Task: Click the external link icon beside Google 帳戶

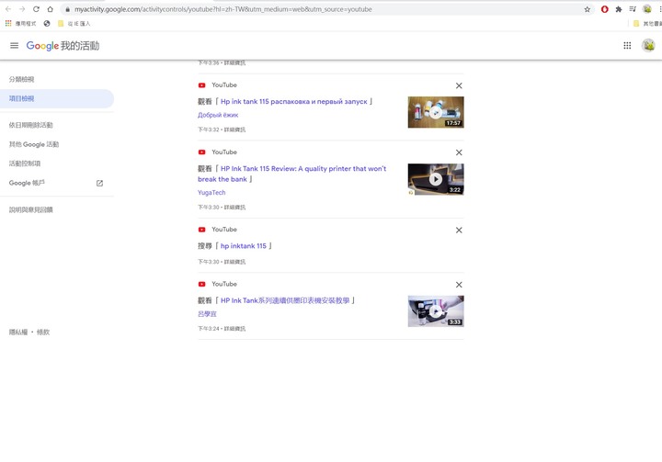Action: tap(99, 183)
